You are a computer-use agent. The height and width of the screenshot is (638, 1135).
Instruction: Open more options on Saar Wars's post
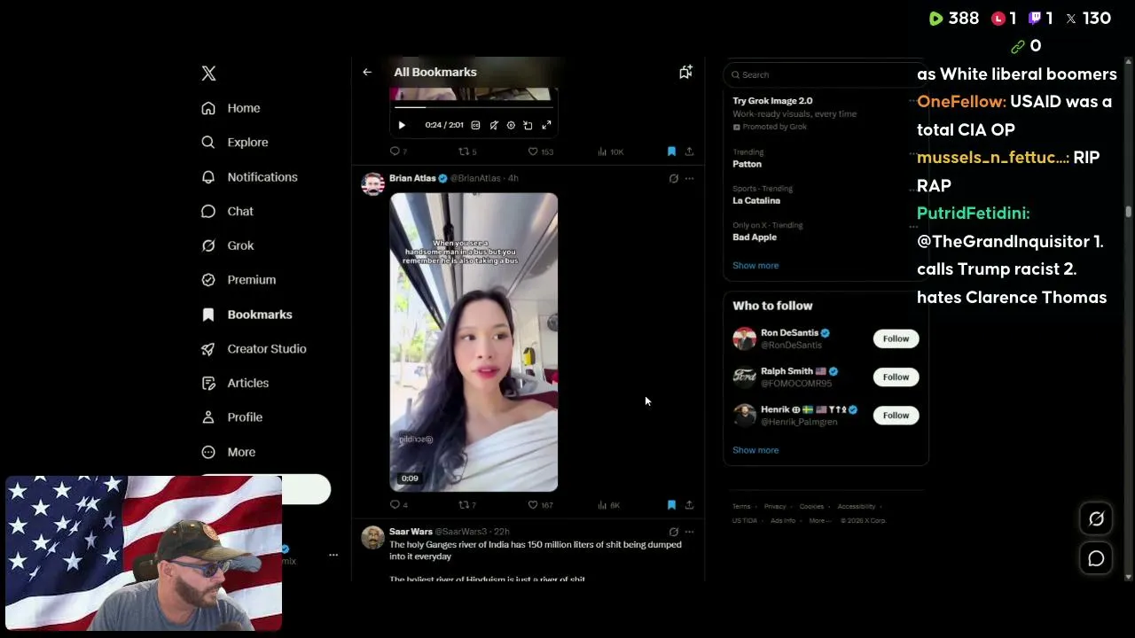[x=689, y=532]
